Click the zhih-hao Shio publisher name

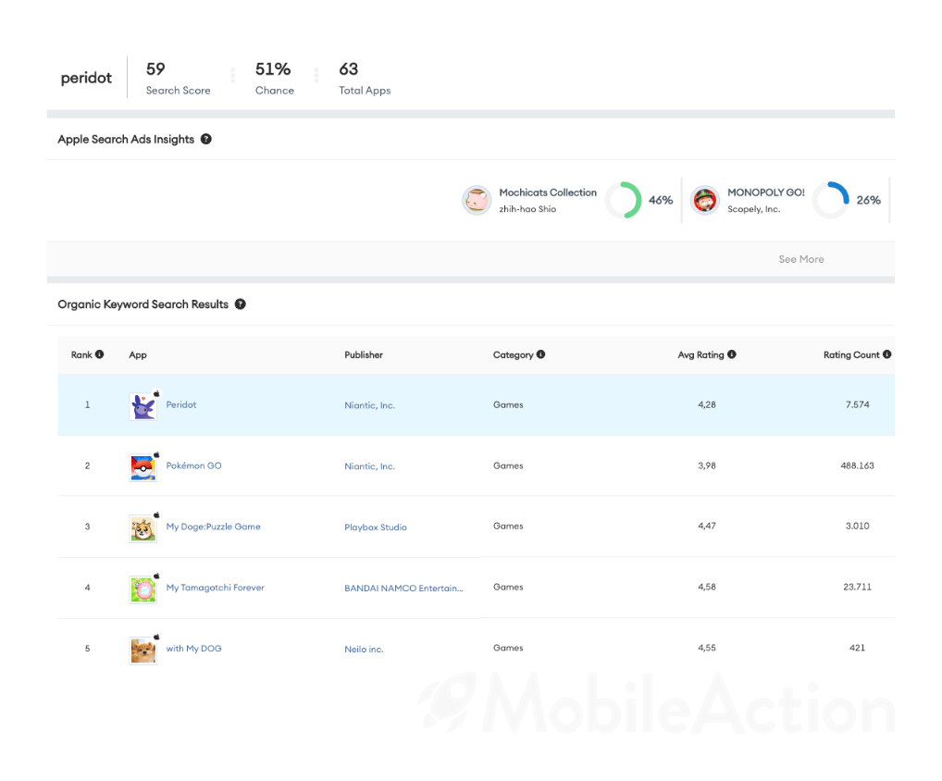[527, 209]
